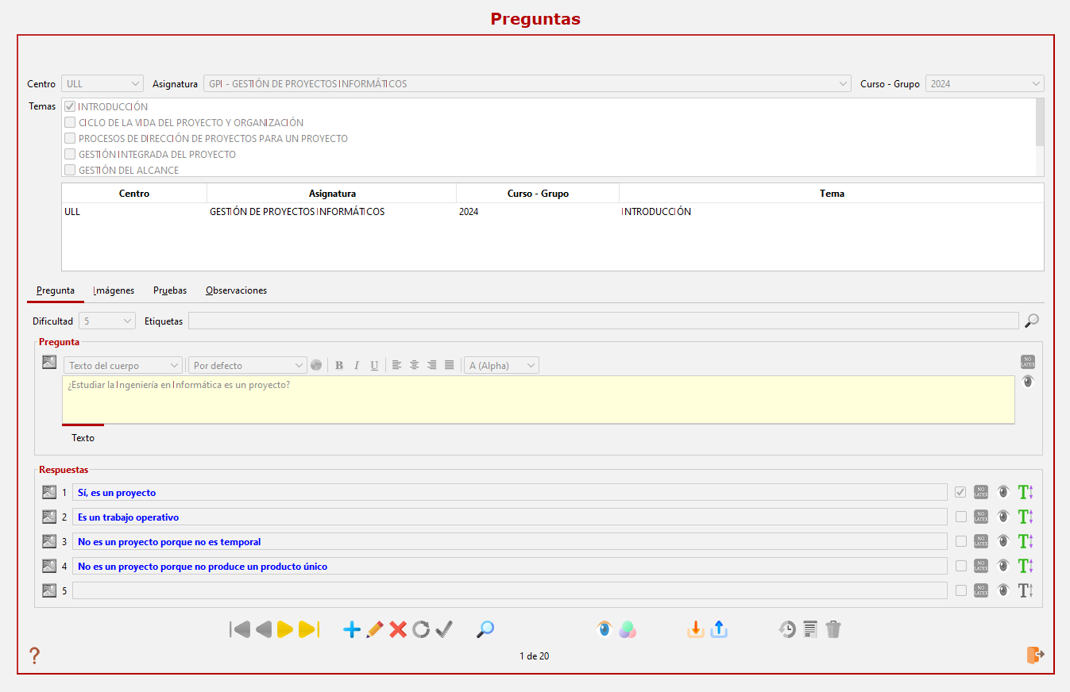Toggle bold formatting
The height and width of the screenshot is (692, 1070).
339,365
